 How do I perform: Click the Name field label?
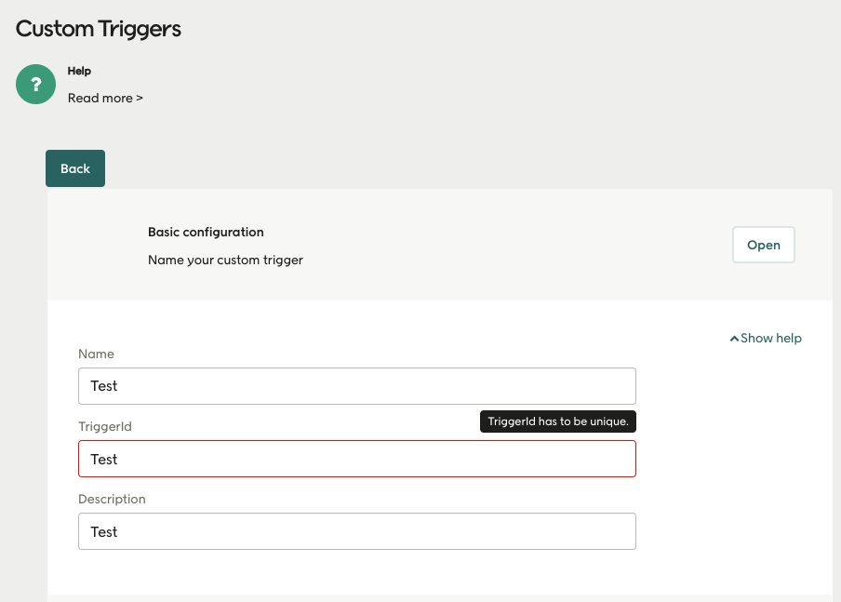96,354
